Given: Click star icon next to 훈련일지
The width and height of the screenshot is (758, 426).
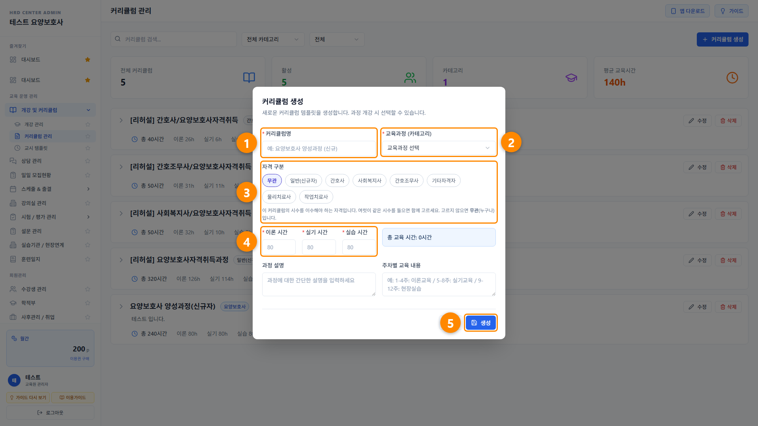Looking at the screenshot, I should pos(88,259).
